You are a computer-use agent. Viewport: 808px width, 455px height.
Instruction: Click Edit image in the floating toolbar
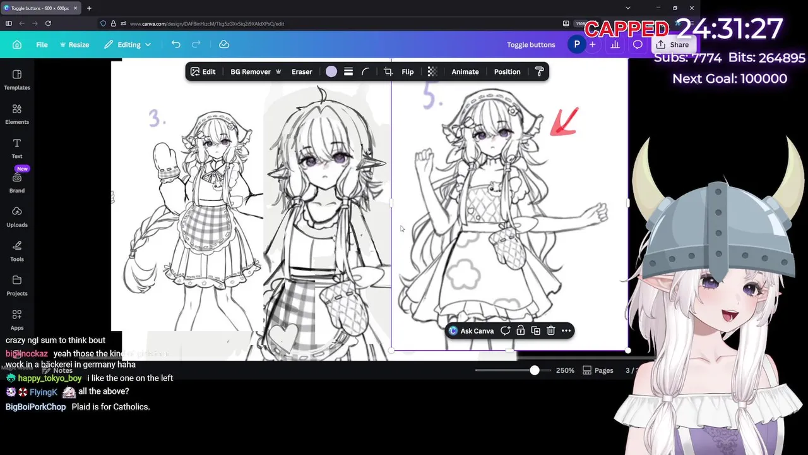203,71
